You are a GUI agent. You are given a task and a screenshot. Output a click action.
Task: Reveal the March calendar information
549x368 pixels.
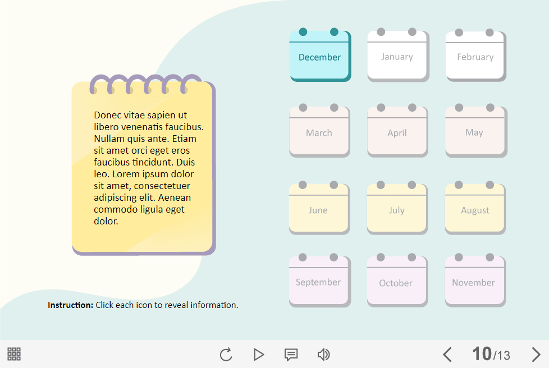click(319, 132)
